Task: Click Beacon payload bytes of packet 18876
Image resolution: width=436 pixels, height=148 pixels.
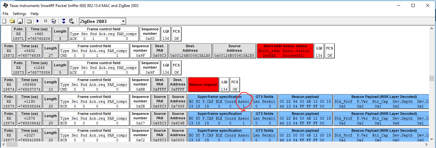Action: tap(305, 121)
